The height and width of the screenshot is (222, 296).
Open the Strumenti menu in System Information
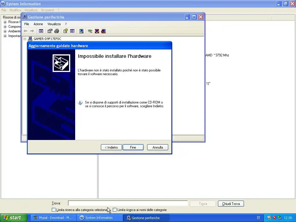[x=47, y=10]
